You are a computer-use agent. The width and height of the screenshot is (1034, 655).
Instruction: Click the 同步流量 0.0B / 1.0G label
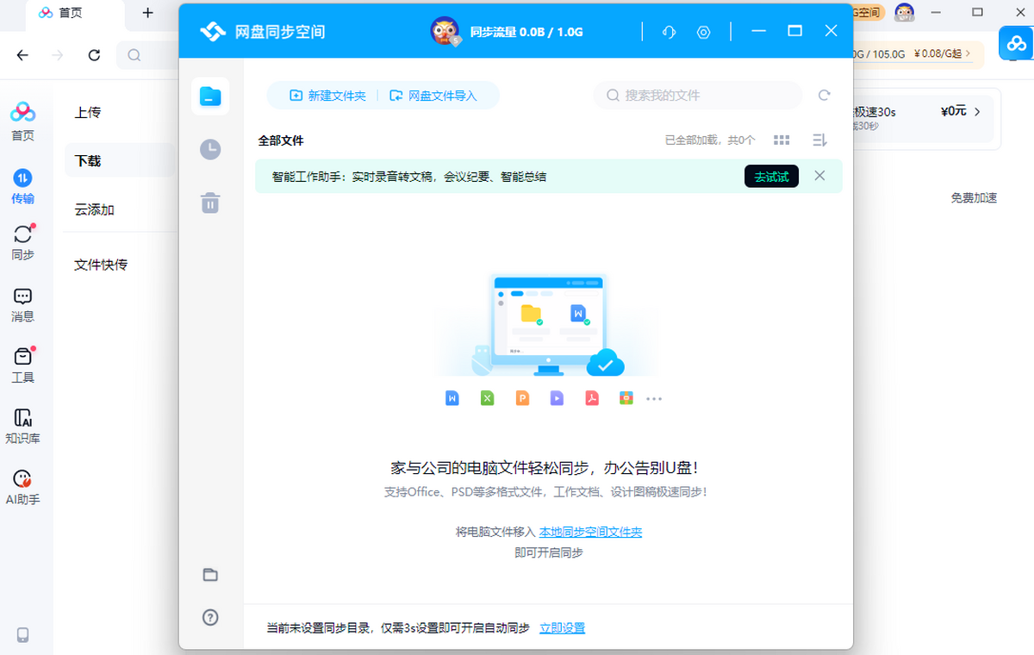tap(526, 32)
